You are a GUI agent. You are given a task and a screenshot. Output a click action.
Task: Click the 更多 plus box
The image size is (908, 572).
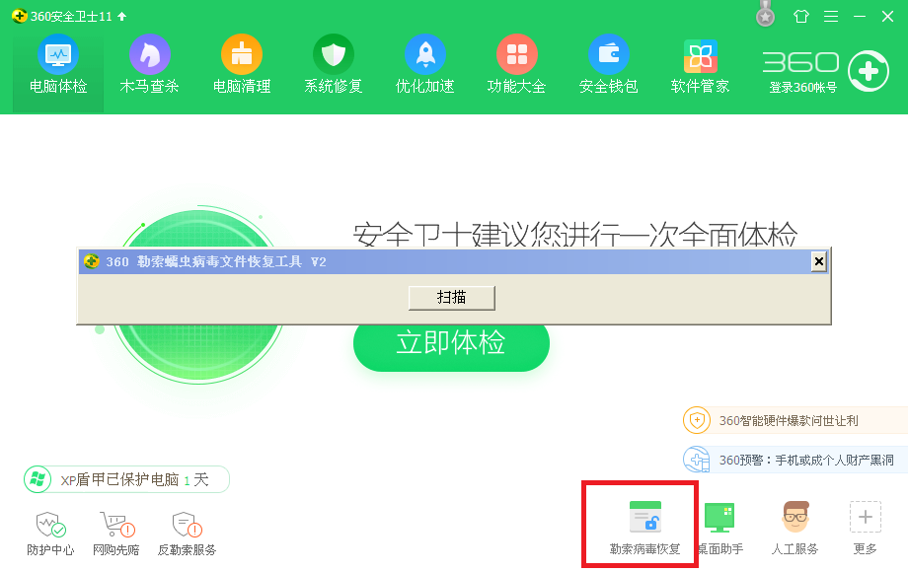click(x=866, y=517)
